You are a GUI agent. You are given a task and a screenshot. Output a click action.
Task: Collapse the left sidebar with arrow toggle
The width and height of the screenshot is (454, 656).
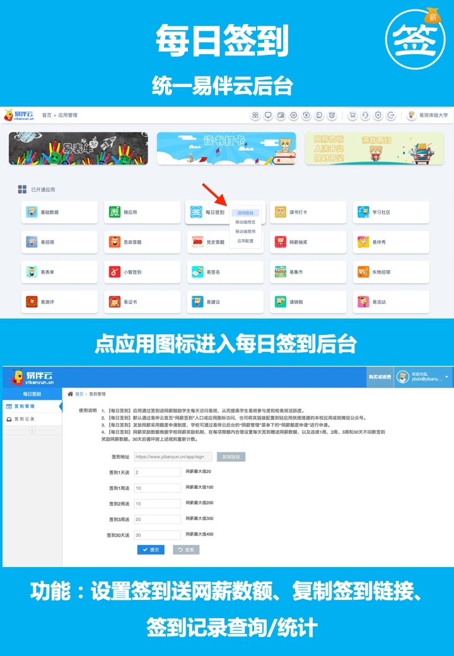pos(32,430)
